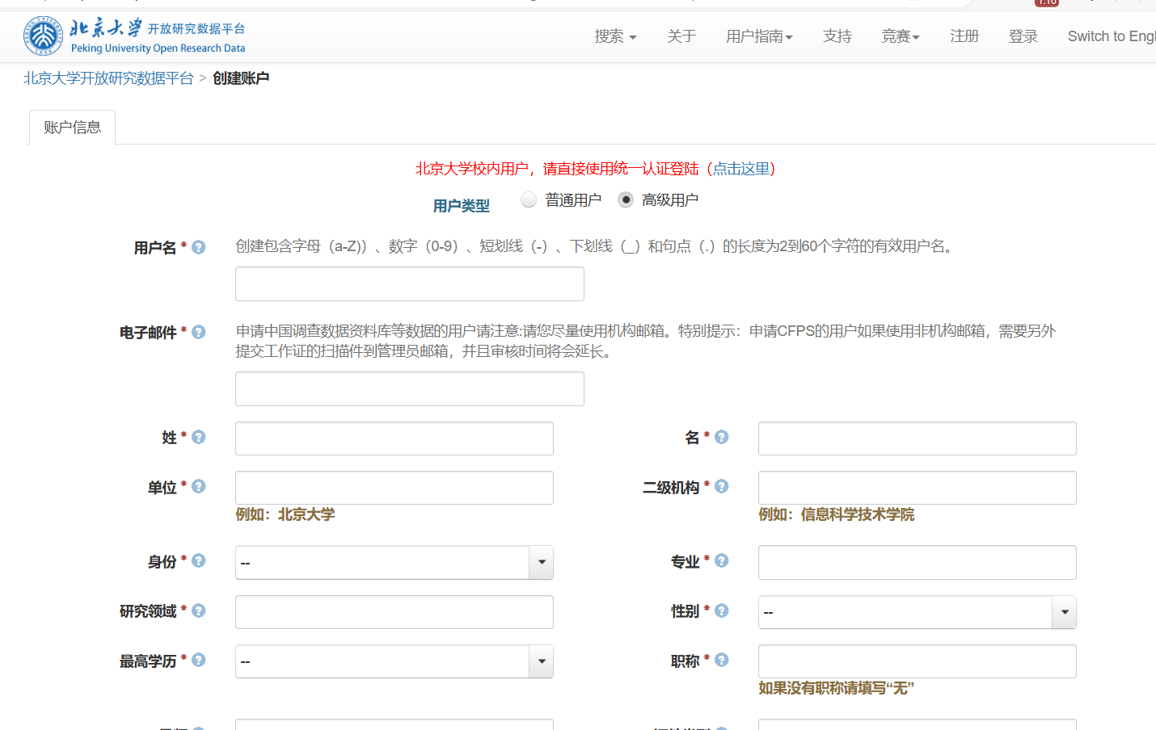Image resolution: width=1156 pixels, height=730 pixels.
Task: Select the 普通用户 radio button
Action: click(529, 199)
